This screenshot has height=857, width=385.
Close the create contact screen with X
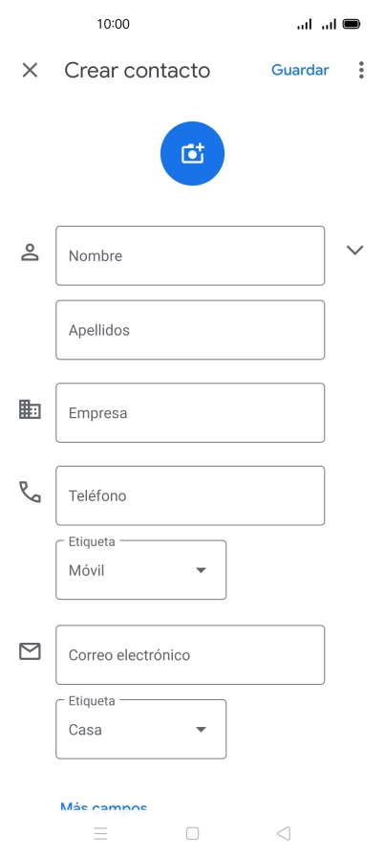point(30,70)
